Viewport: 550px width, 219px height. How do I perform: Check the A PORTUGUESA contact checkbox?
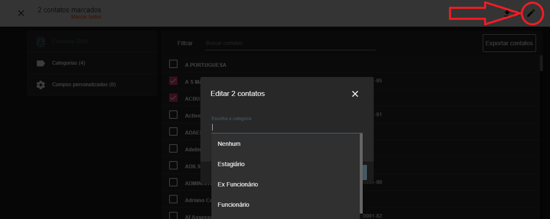[173, 64]
